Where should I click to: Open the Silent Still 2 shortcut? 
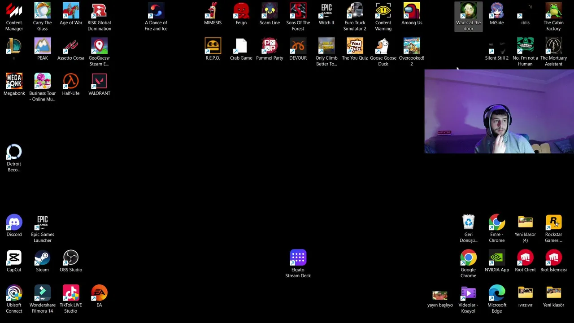(497, 49)
